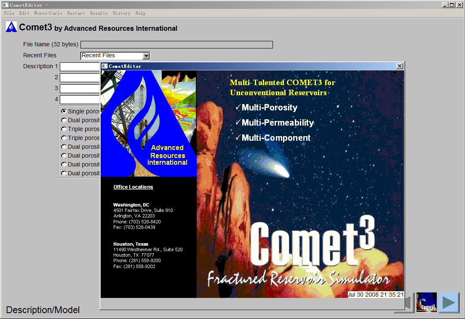
Task: Click the "Jul 30 2008 21:35:21" timestamp
Action: 376,295
